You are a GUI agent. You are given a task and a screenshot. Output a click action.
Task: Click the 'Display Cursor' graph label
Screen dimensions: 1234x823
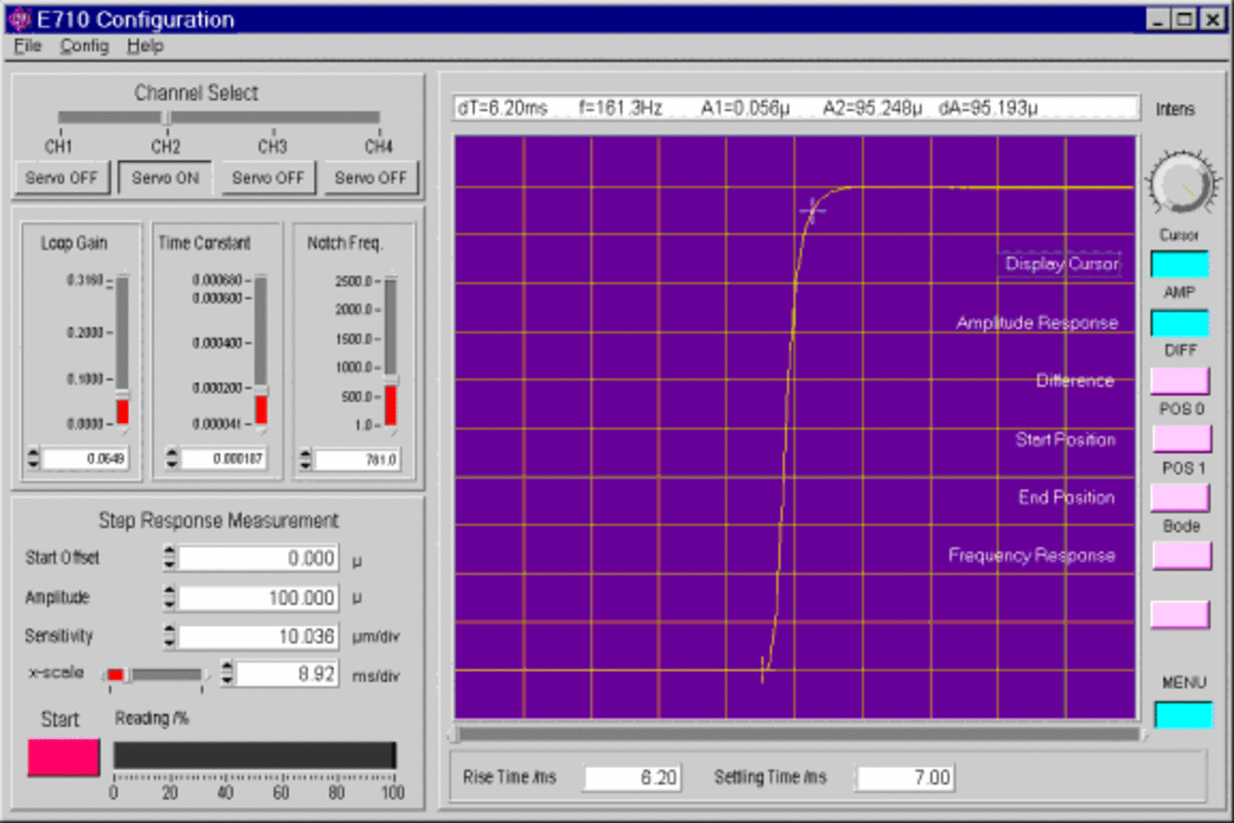click(x=1061, y=264)
